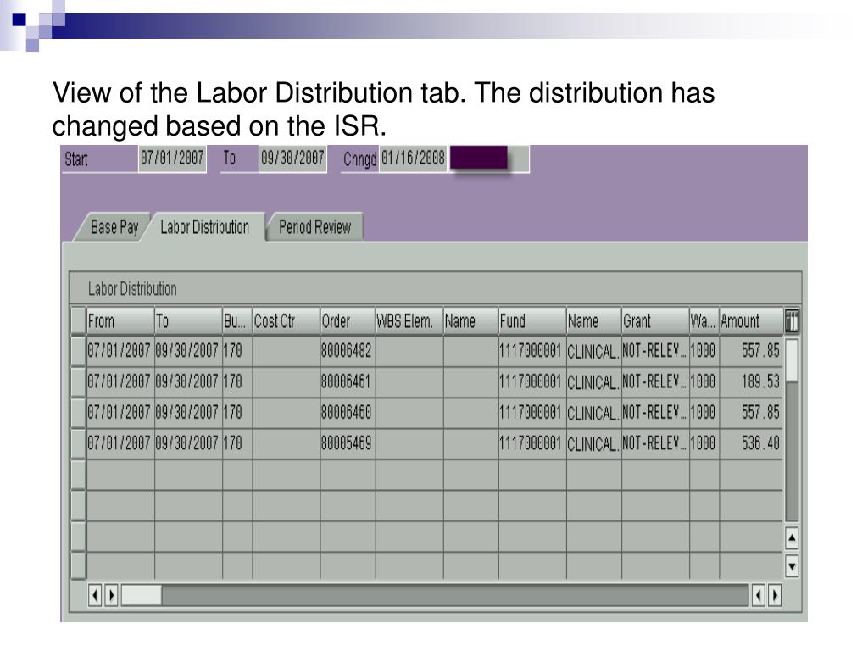868x651 pixels.
Task: Click the Wa... column header
Action: coord(704,321)
